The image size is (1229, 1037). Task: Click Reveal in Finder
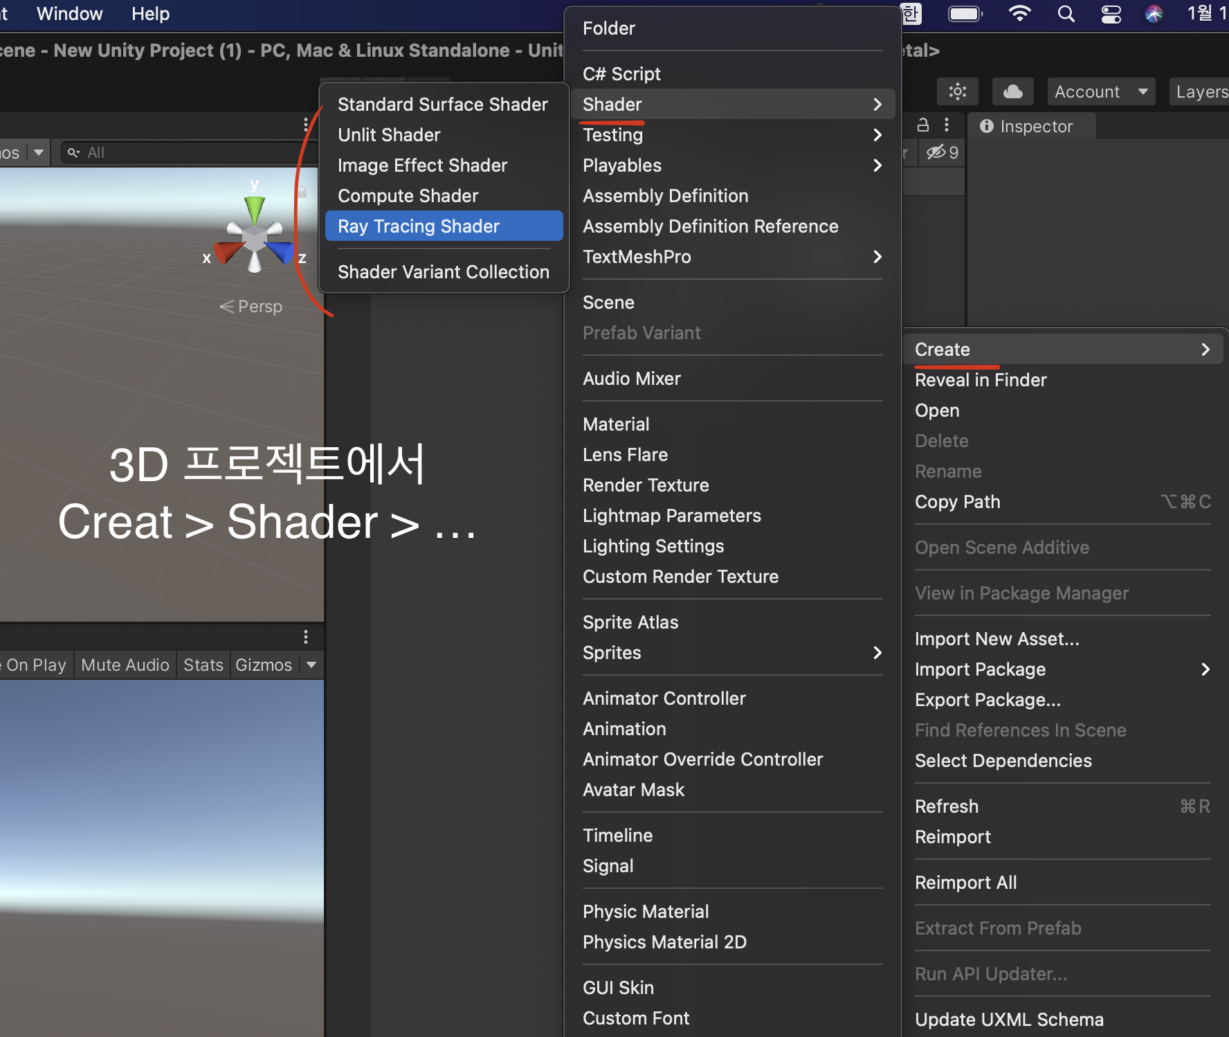tap(1063, 380)
